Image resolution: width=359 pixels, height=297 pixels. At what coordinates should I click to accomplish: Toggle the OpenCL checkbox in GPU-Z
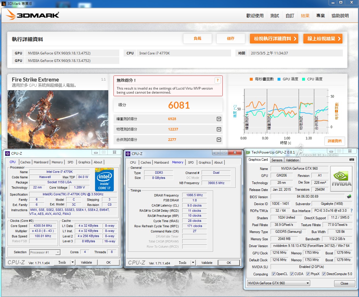coord(274,274)
